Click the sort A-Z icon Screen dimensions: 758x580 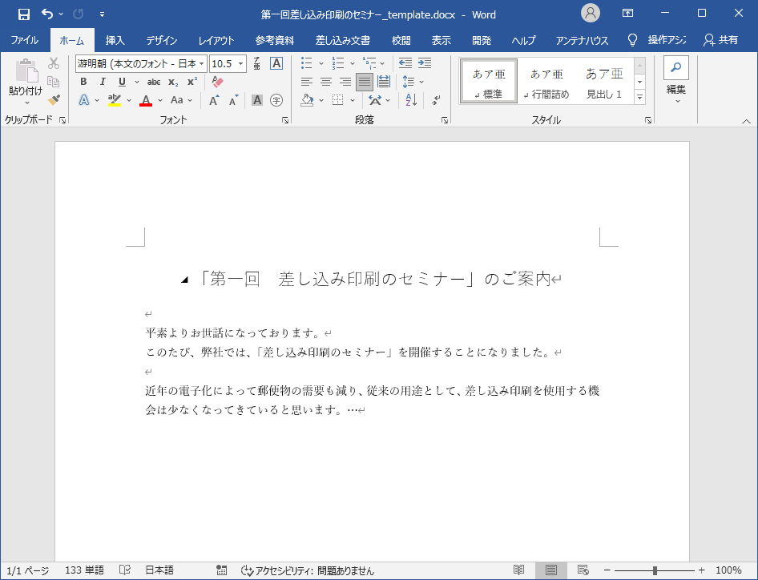[x=411, y=100]
